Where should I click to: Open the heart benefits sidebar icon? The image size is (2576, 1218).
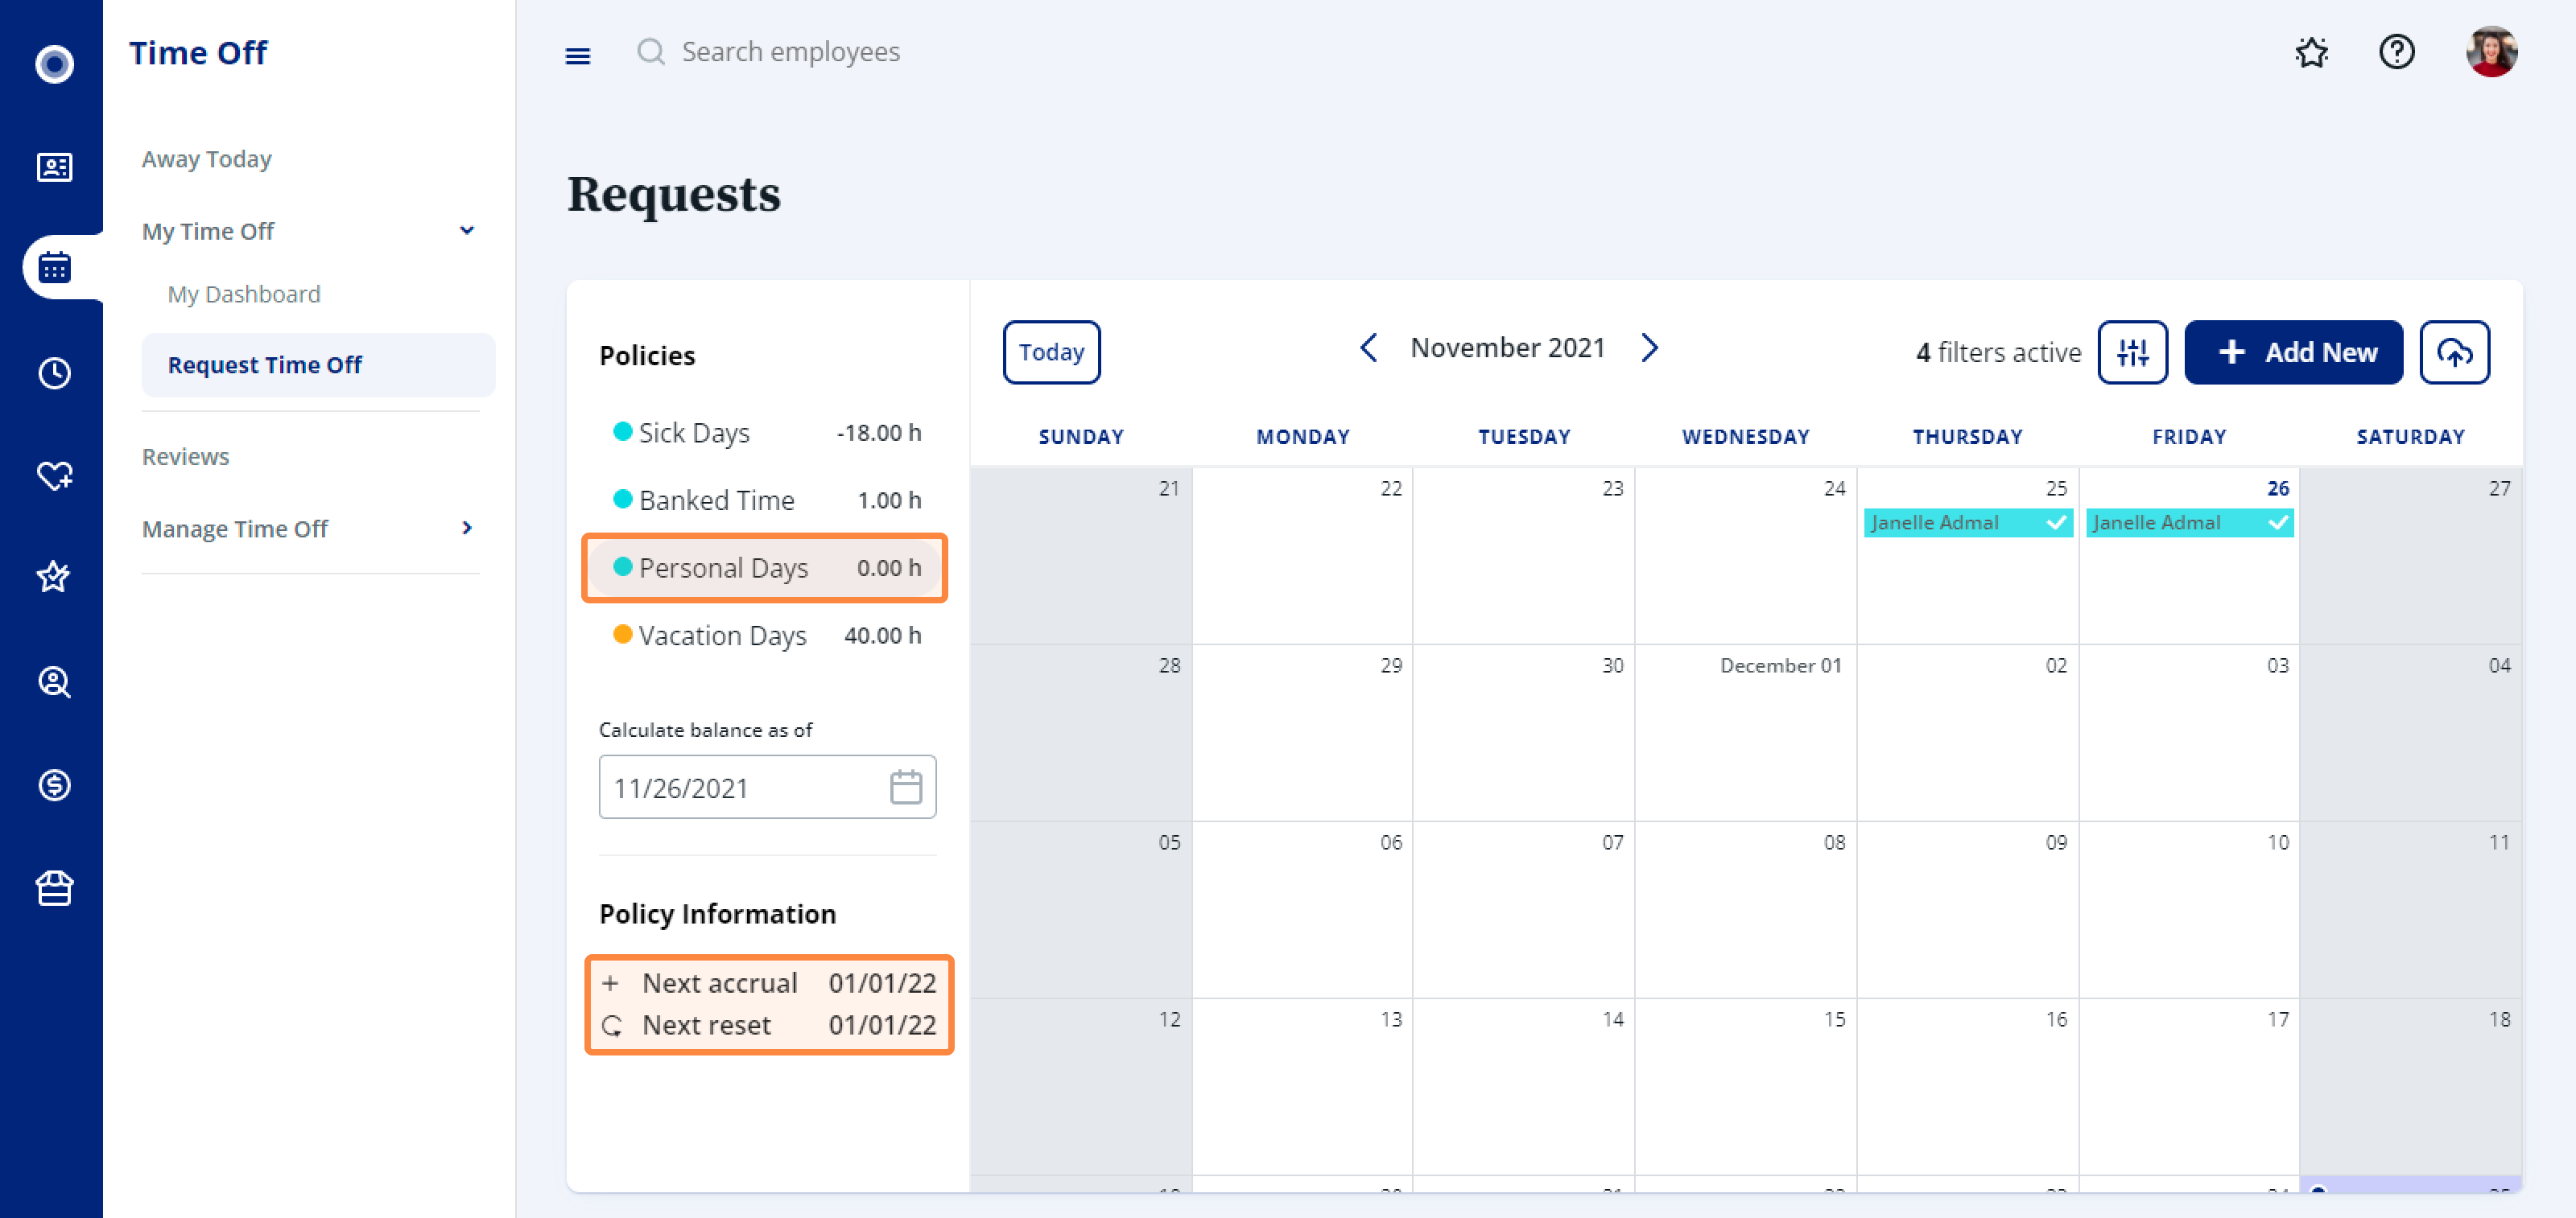(x=54, y=475)
